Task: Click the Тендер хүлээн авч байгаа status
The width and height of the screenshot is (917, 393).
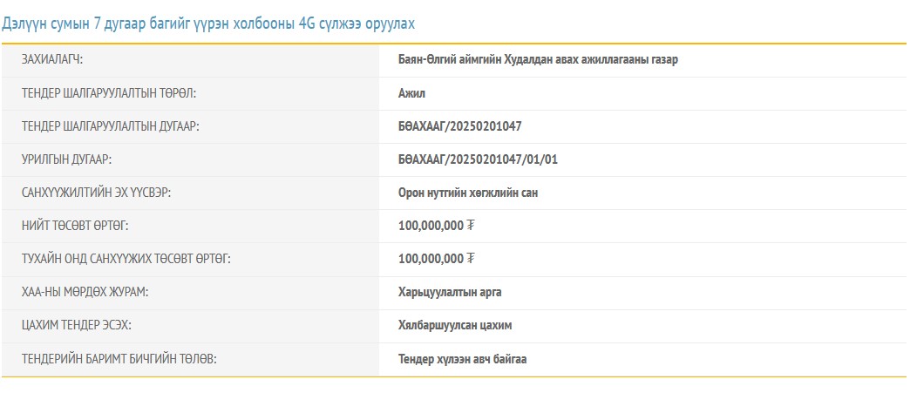Action: [462, 358]
